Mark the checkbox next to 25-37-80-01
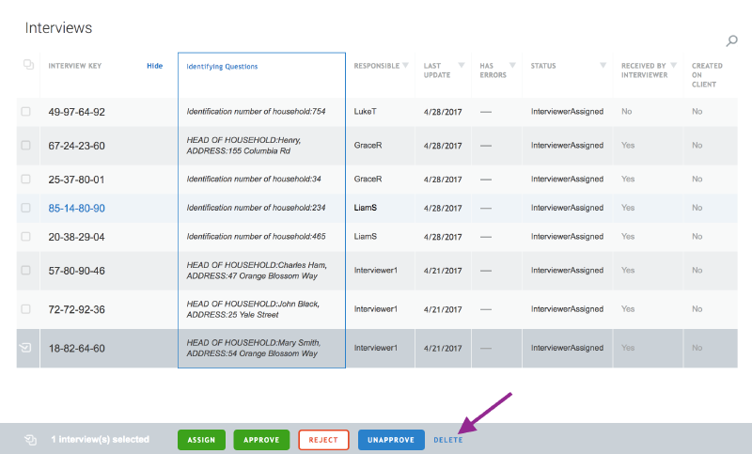The image size is (752, 454). pos(25,179)
